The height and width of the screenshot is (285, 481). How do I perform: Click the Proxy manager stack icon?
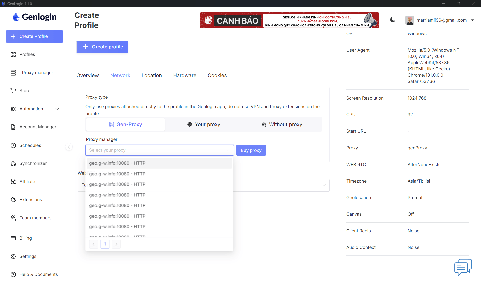[13, 73]
